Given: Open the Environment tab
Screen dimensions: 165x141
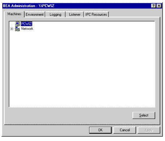Looking at the screenshot, I should click(35, 15).
